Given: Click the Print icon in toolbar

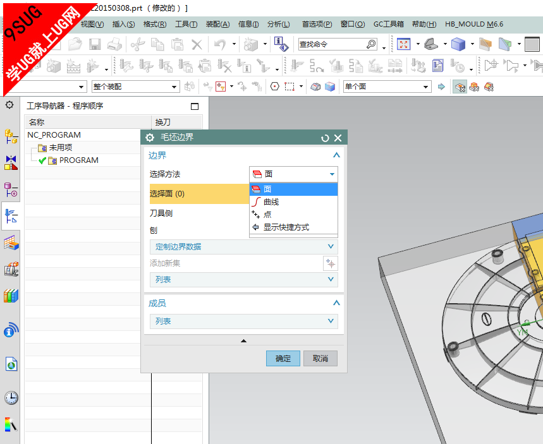Looking at the screenshot, I should [x=114, y=44].
